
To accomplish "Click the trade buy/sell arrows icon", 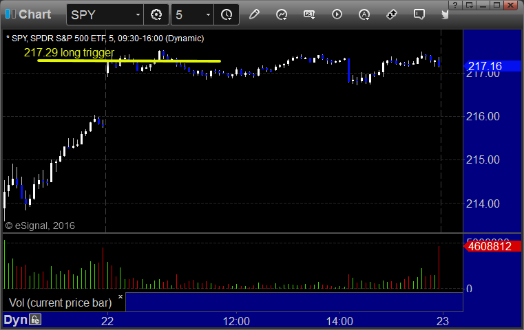I will pyautogui.click(x=391, y=14).
